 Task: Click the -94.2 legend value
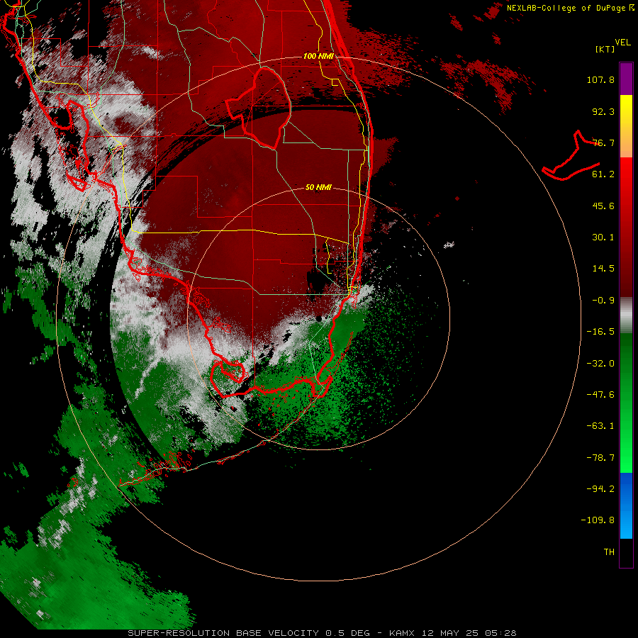pyautogui.click(x=600, y=489)
